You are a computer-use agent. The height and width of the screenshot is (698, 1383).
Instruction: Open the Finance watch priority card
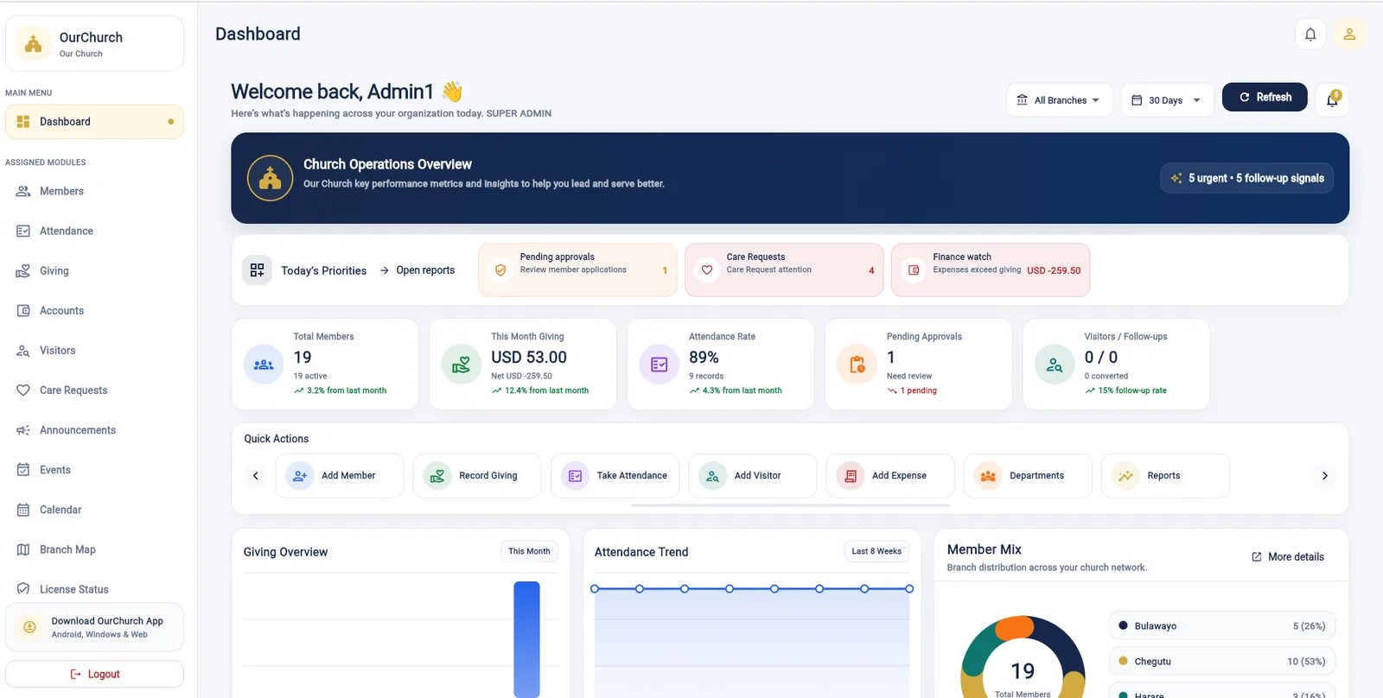(x=991, y=270)
